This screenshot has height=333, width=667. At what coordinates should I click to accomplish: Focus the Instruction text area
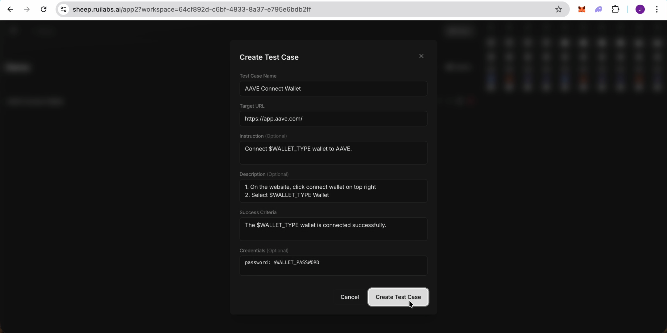coord(333,153)
